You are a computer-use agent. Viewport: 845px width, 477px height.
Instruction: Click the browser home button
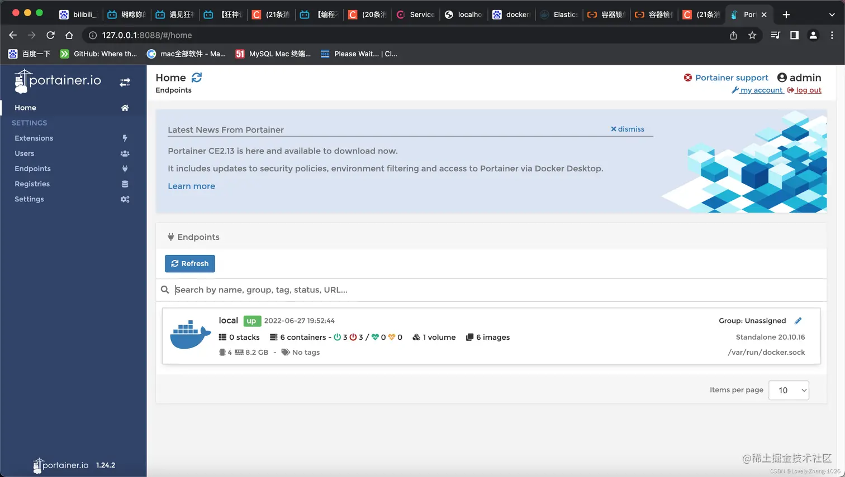pos(69,35)
